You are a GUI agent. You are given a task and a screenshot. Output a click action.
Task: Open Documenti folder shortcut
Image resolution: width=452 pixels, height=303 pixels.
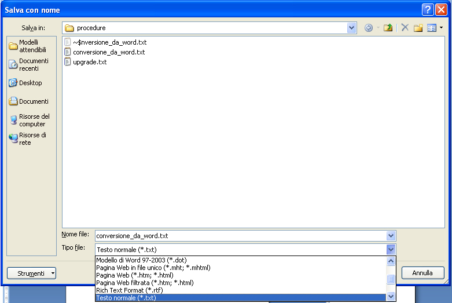tap(28, 101)
